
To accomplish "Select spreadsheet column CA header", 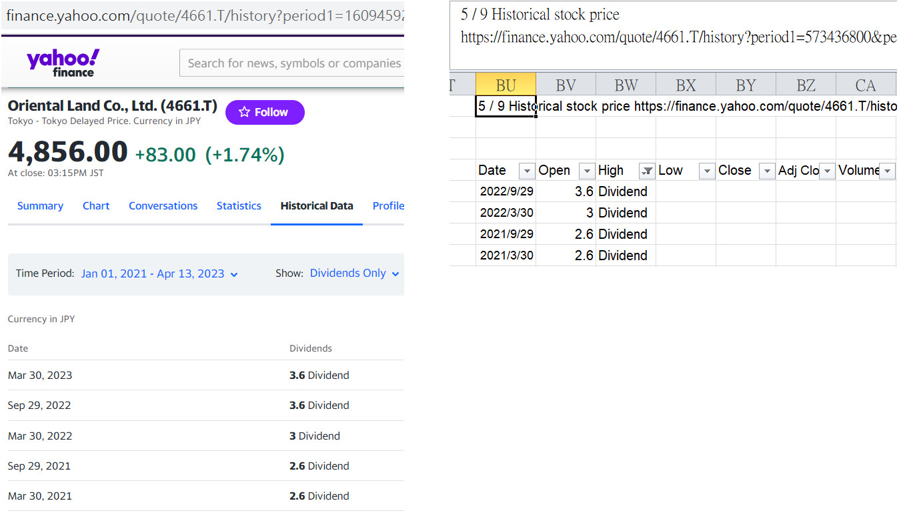I will (x=866, y=85).
